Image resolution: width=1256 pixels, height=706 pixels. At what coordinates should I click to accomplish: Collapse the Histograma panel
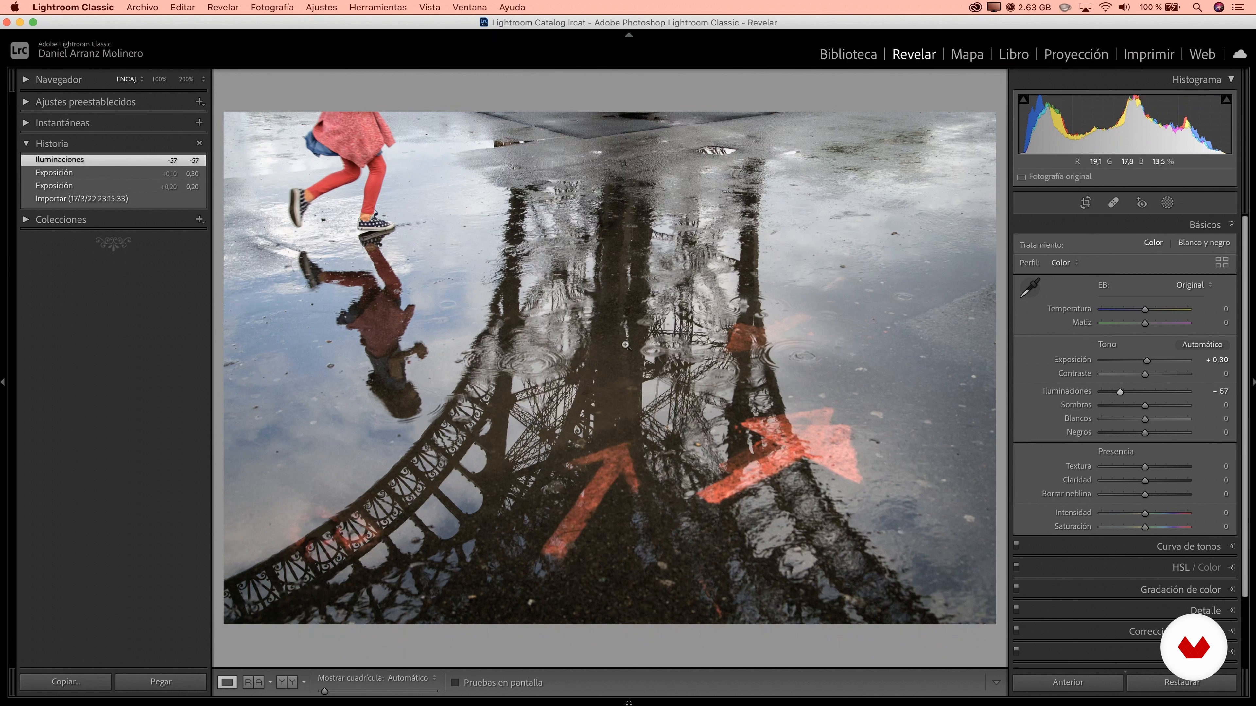click(x=1231, y=79)
